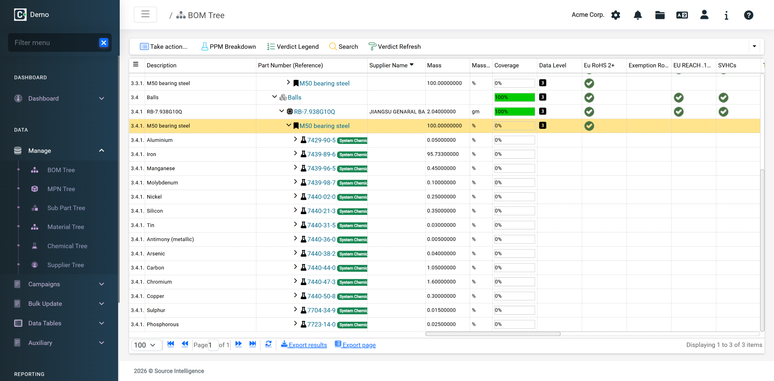774x381 pixels.
Task: Open the settings gear icon
Action: coord(615,15)
